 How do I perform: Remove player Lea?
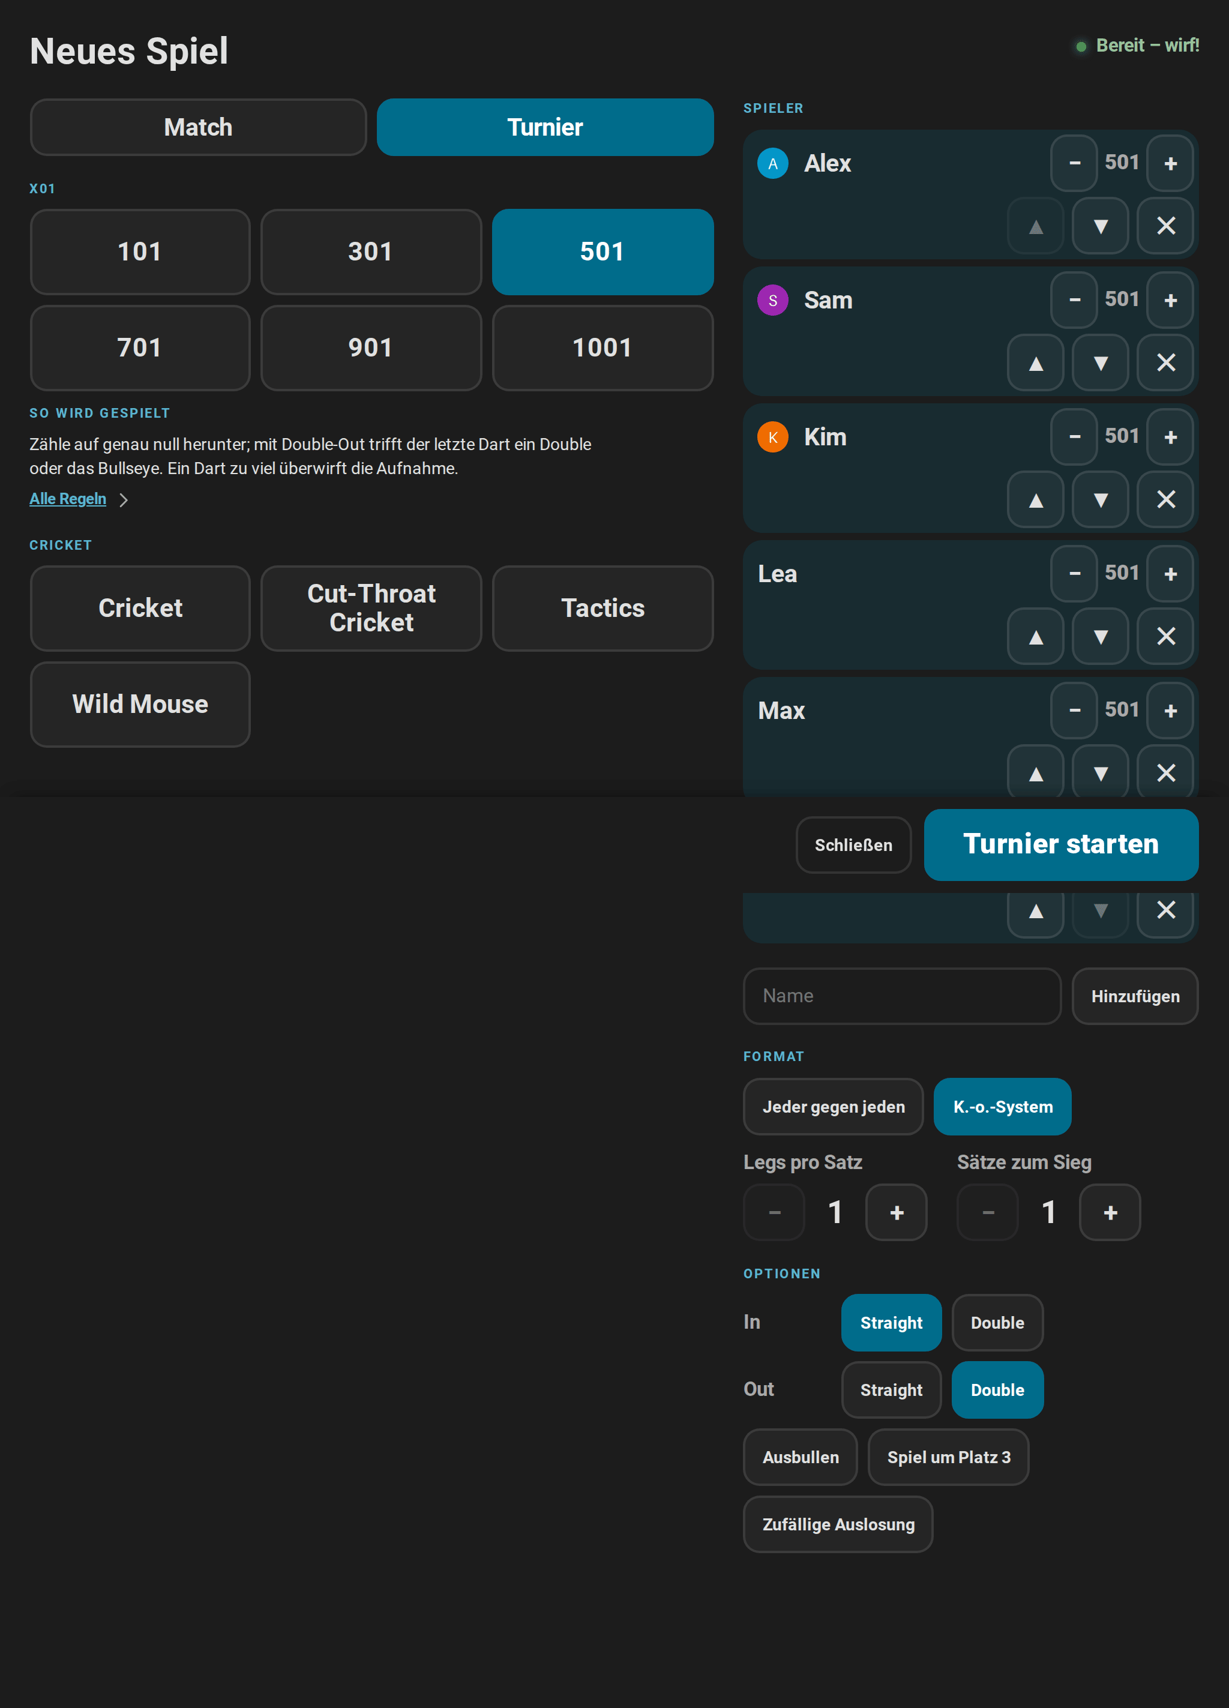[x=1165, y=636]
